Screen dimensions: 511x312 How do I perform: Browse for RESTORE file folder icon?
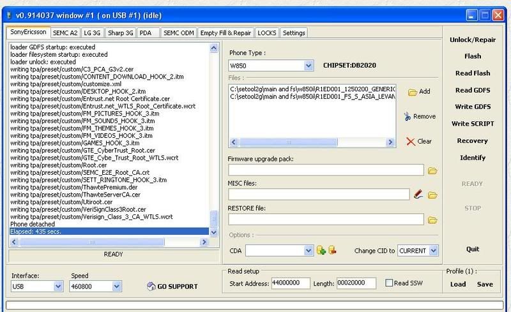[x=432, y=220]
